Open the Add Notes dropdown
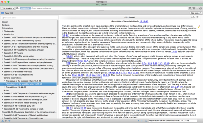Screen dimensions: 203x123 coord(196,13)
